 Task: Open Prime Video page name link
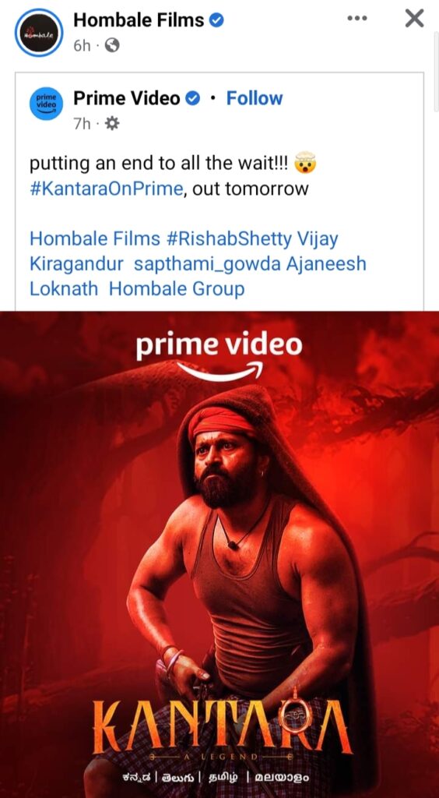click(x=127, y=98)
